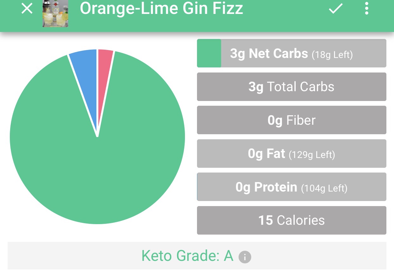Tap the Orange-Lime Gin Fizz title
The image size is (394, 277).
(161, 8)
